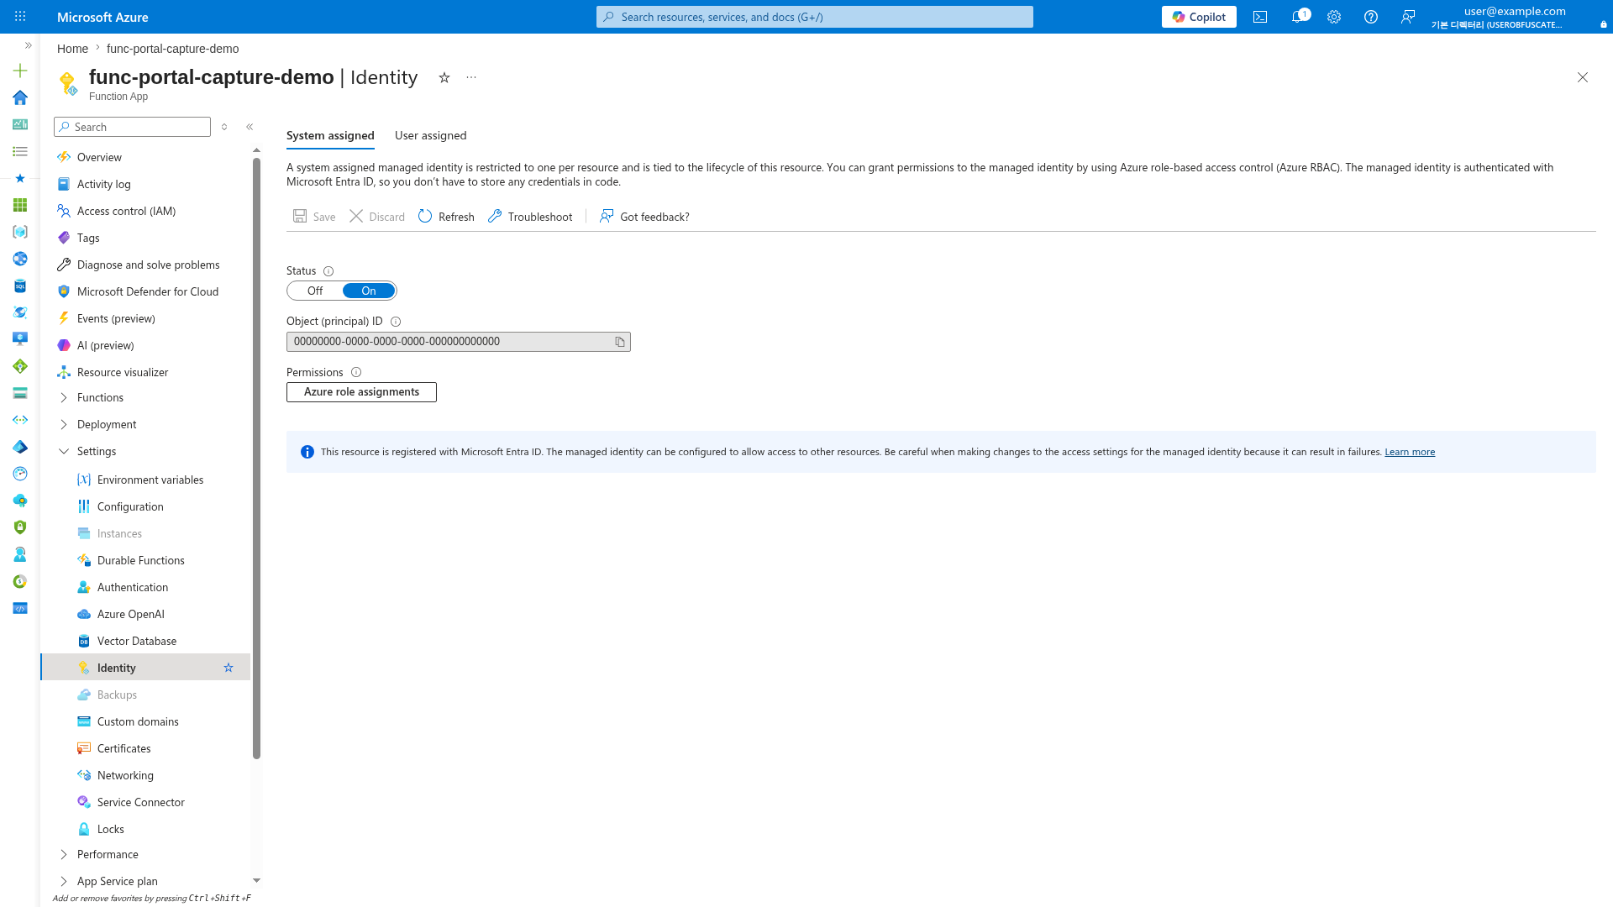Open the feedback icon in header
Image resolution: width=1613 pixels, height=907 pixels.
[x=1408, y=17]
